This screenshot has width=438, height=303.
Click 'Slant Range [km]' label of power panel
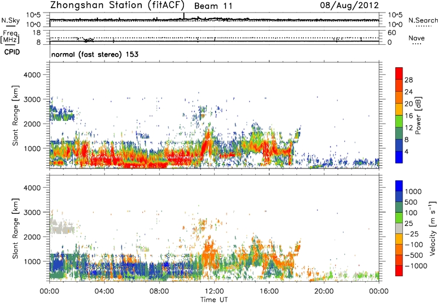tap(15, 115)
